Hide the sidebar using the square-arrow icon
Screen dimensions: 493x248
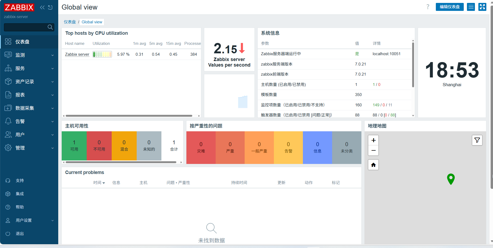coord(50,7)
